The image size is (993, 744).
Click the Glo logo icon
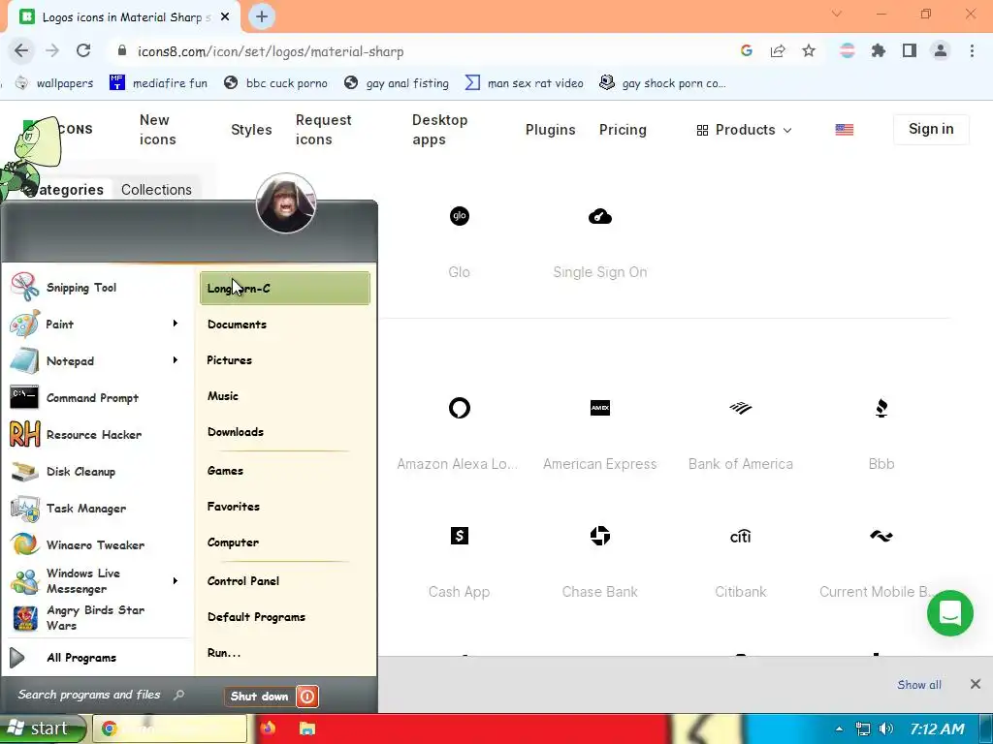(459, 216)
